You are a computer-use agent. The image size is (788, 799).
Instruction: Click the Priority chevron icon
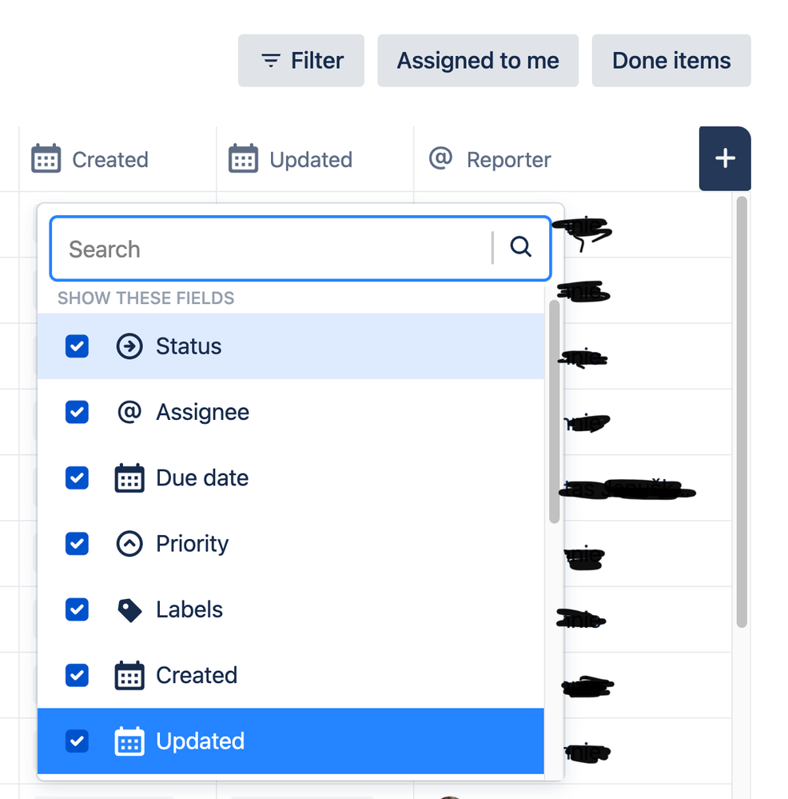129,543
